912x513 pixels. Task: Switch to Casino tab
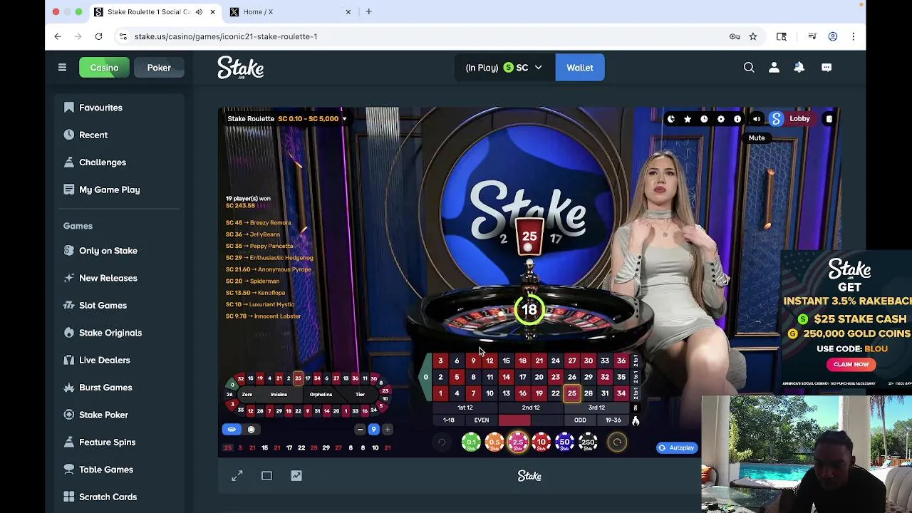[x=104, y=68]
